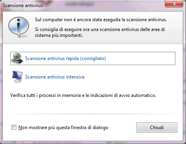The image size is (186, 144).
Task: Click the 'Non mostrare più questa finestra di dialogo' label
Action: (x=63, y=128)
